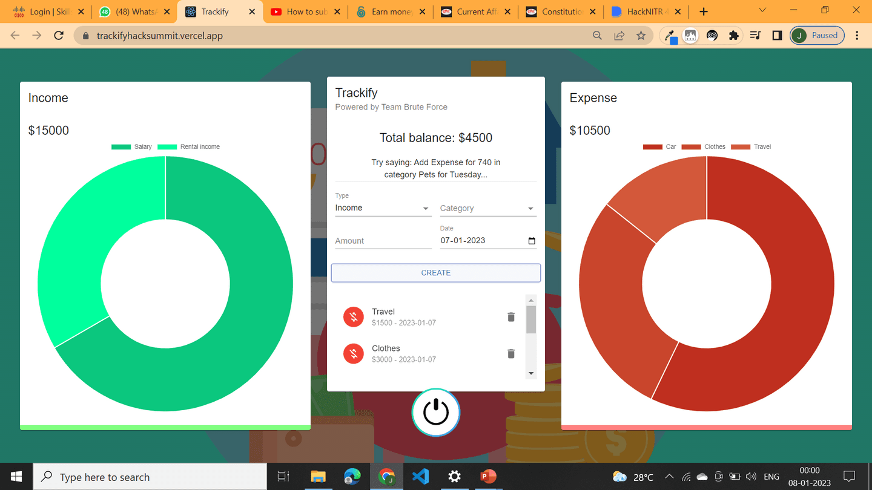Focus the Amount input field
This screenshot has height=490, width=872.
(x=383, y=241)
